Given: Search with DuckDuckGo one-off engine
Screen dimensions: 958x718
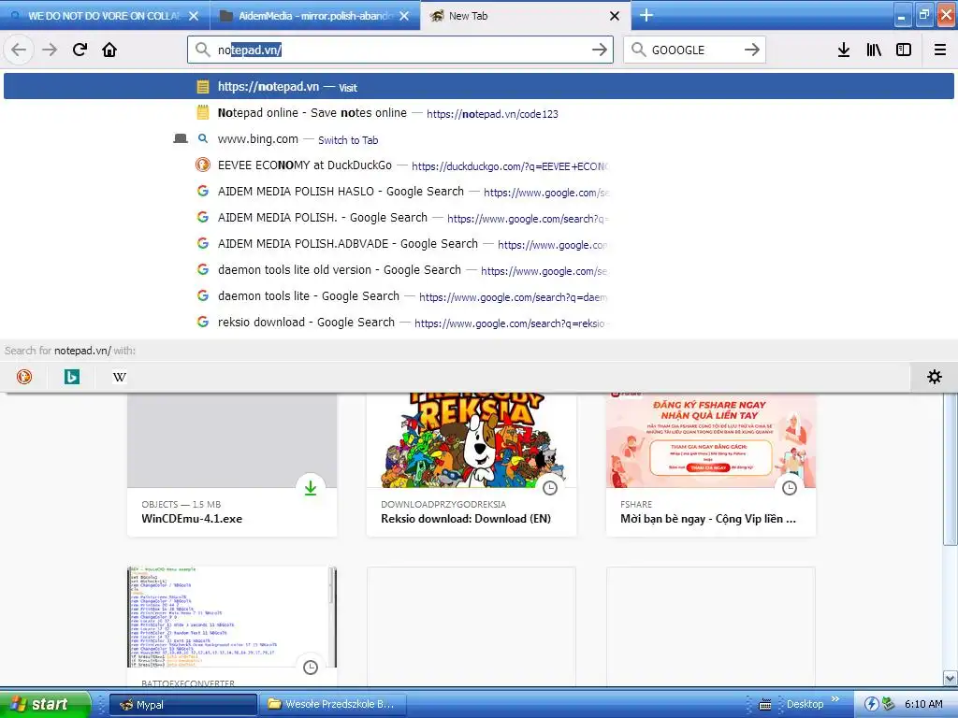Looking at the screenshot, I should click(24, 377).
